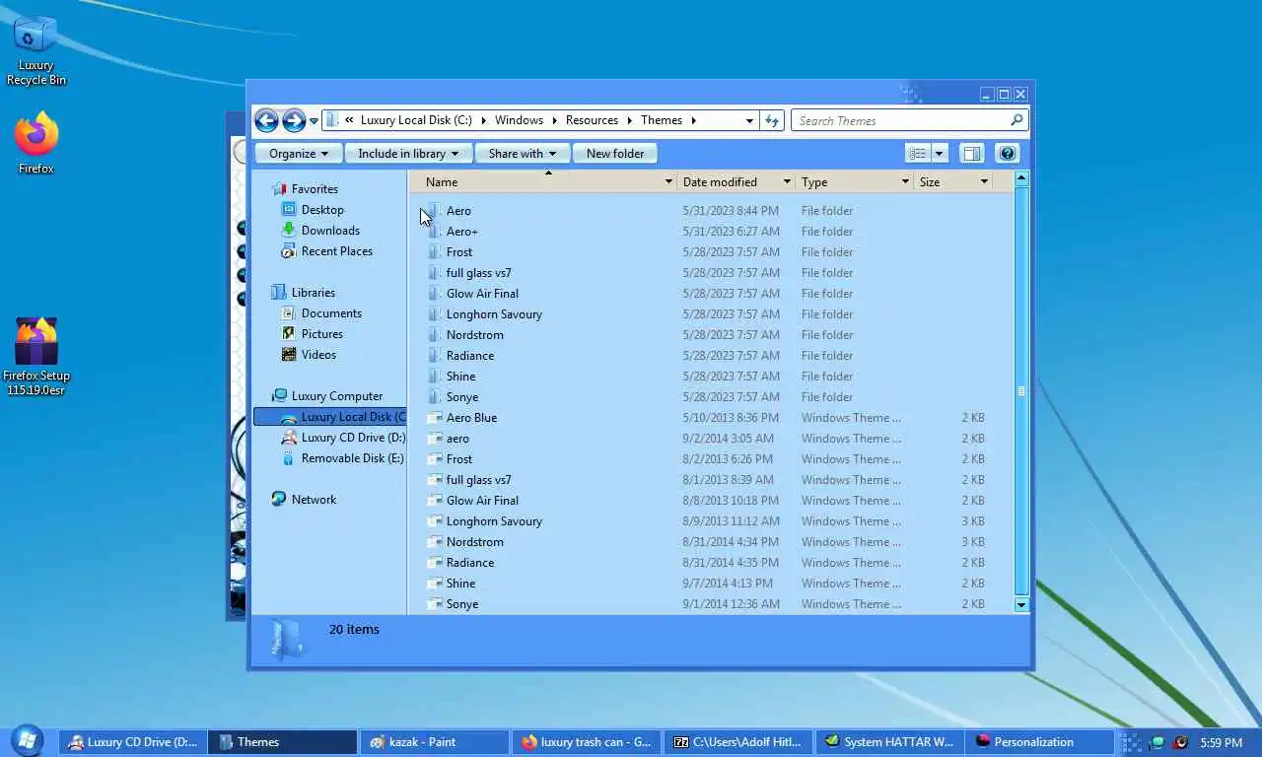Select Removable Disk (E:) in tree
Image resolution: width=1262 pixels, height=757 pixels.
pos(352,458)
